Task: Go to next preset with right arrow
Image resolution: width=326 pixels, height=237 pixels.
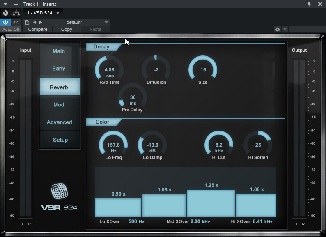Action: [41, 22]
